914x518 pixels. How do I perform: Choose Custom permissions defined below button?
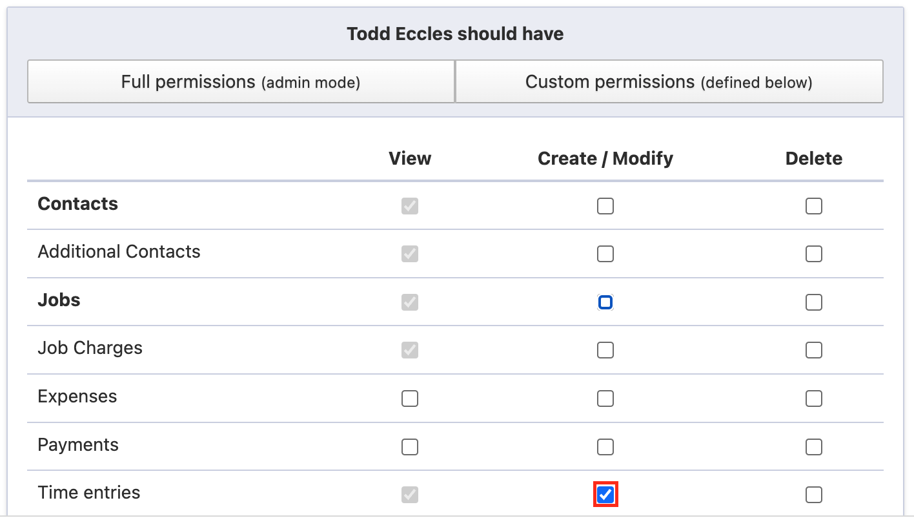point(669,82)
